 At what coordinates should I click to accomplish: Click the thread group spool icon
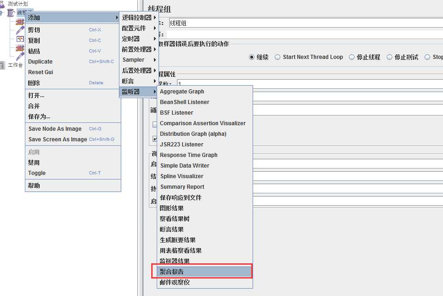pos(11,13)
